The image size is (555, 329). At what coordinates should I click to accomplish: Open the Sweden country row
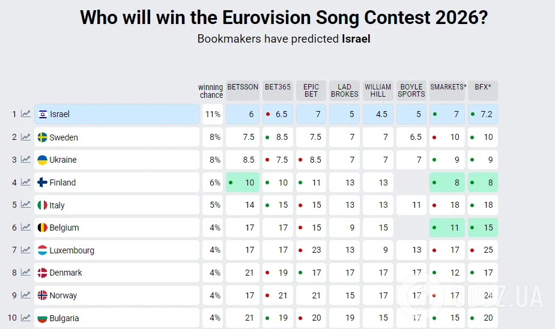[x=117, y=137]
